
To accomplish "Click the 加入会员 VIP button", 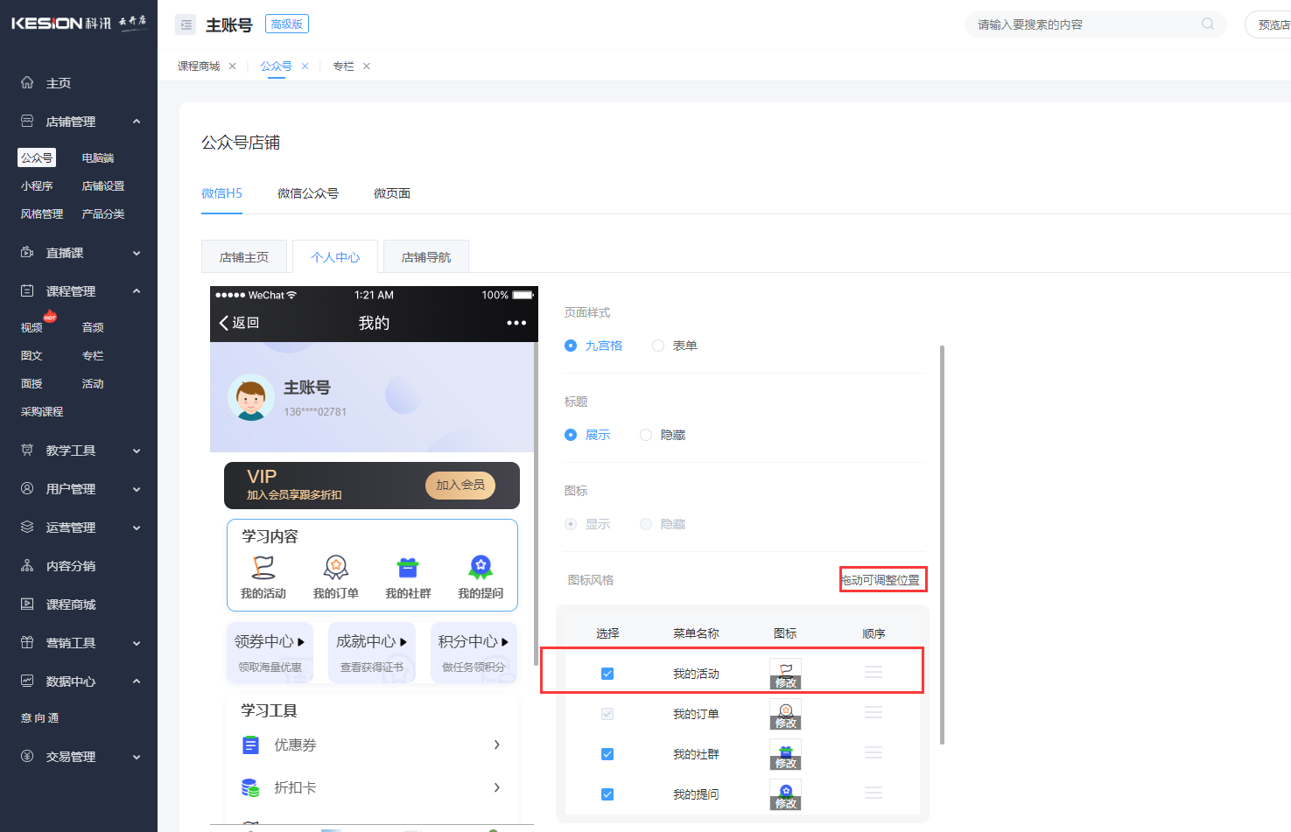I will (x=460, y=485).
